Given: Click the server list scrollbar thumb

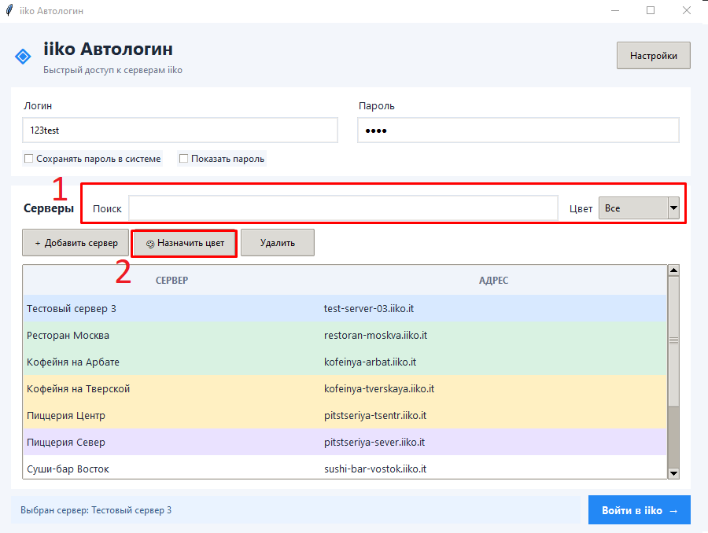Looking at the screenshot, I should click(x=673, y=340).
